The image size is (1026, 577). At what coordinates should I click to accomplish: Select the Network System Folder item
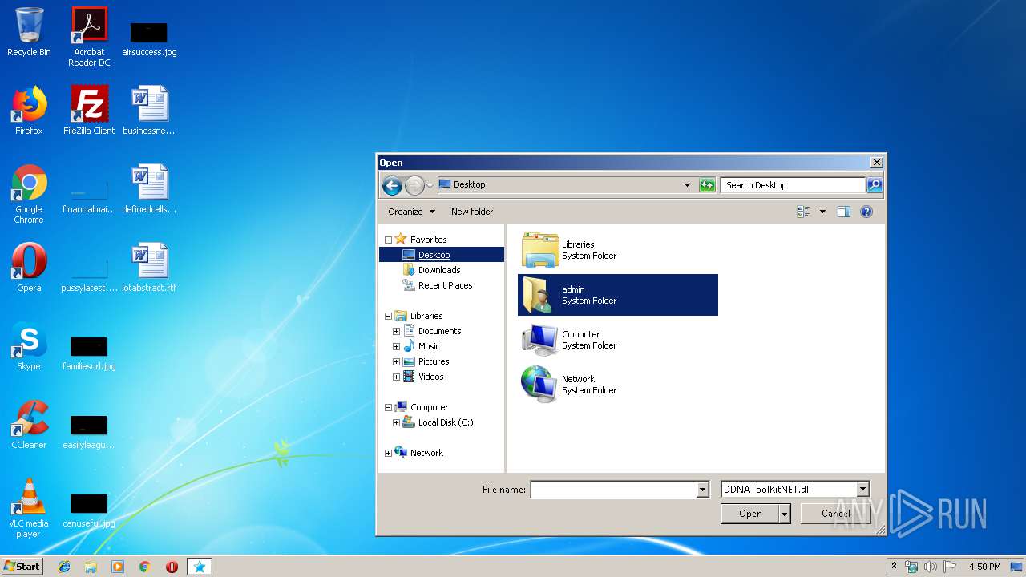coord(618,385)
